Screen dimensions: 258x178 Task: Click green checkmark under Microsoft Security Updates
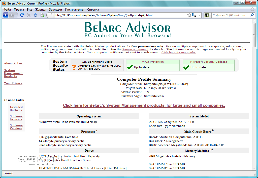coord(186,67)
